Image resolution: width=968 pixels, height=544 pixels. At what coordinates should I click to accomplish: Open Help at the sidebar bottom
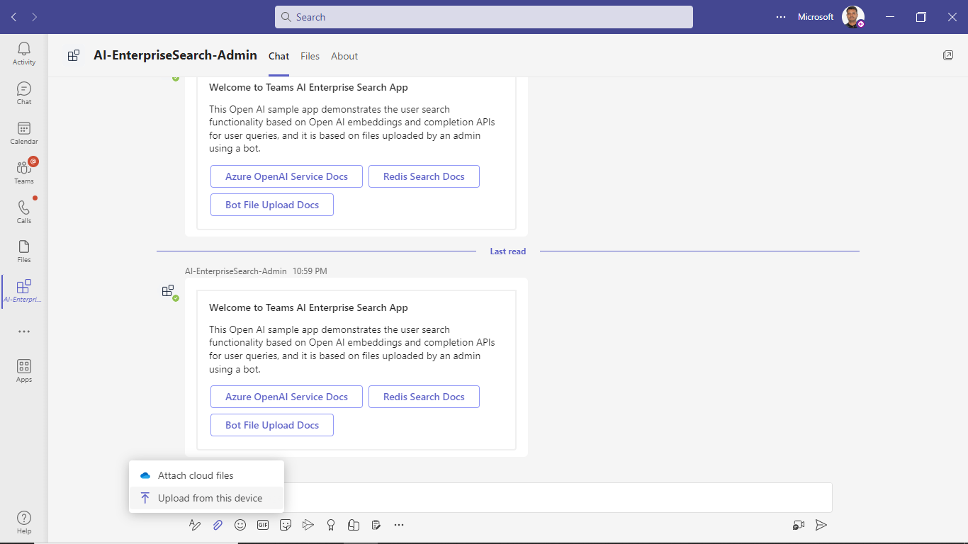(24, 523)
